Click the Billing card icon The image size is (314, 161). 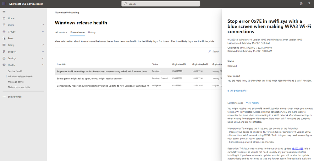pyautogui.click(x=4, y=45)
